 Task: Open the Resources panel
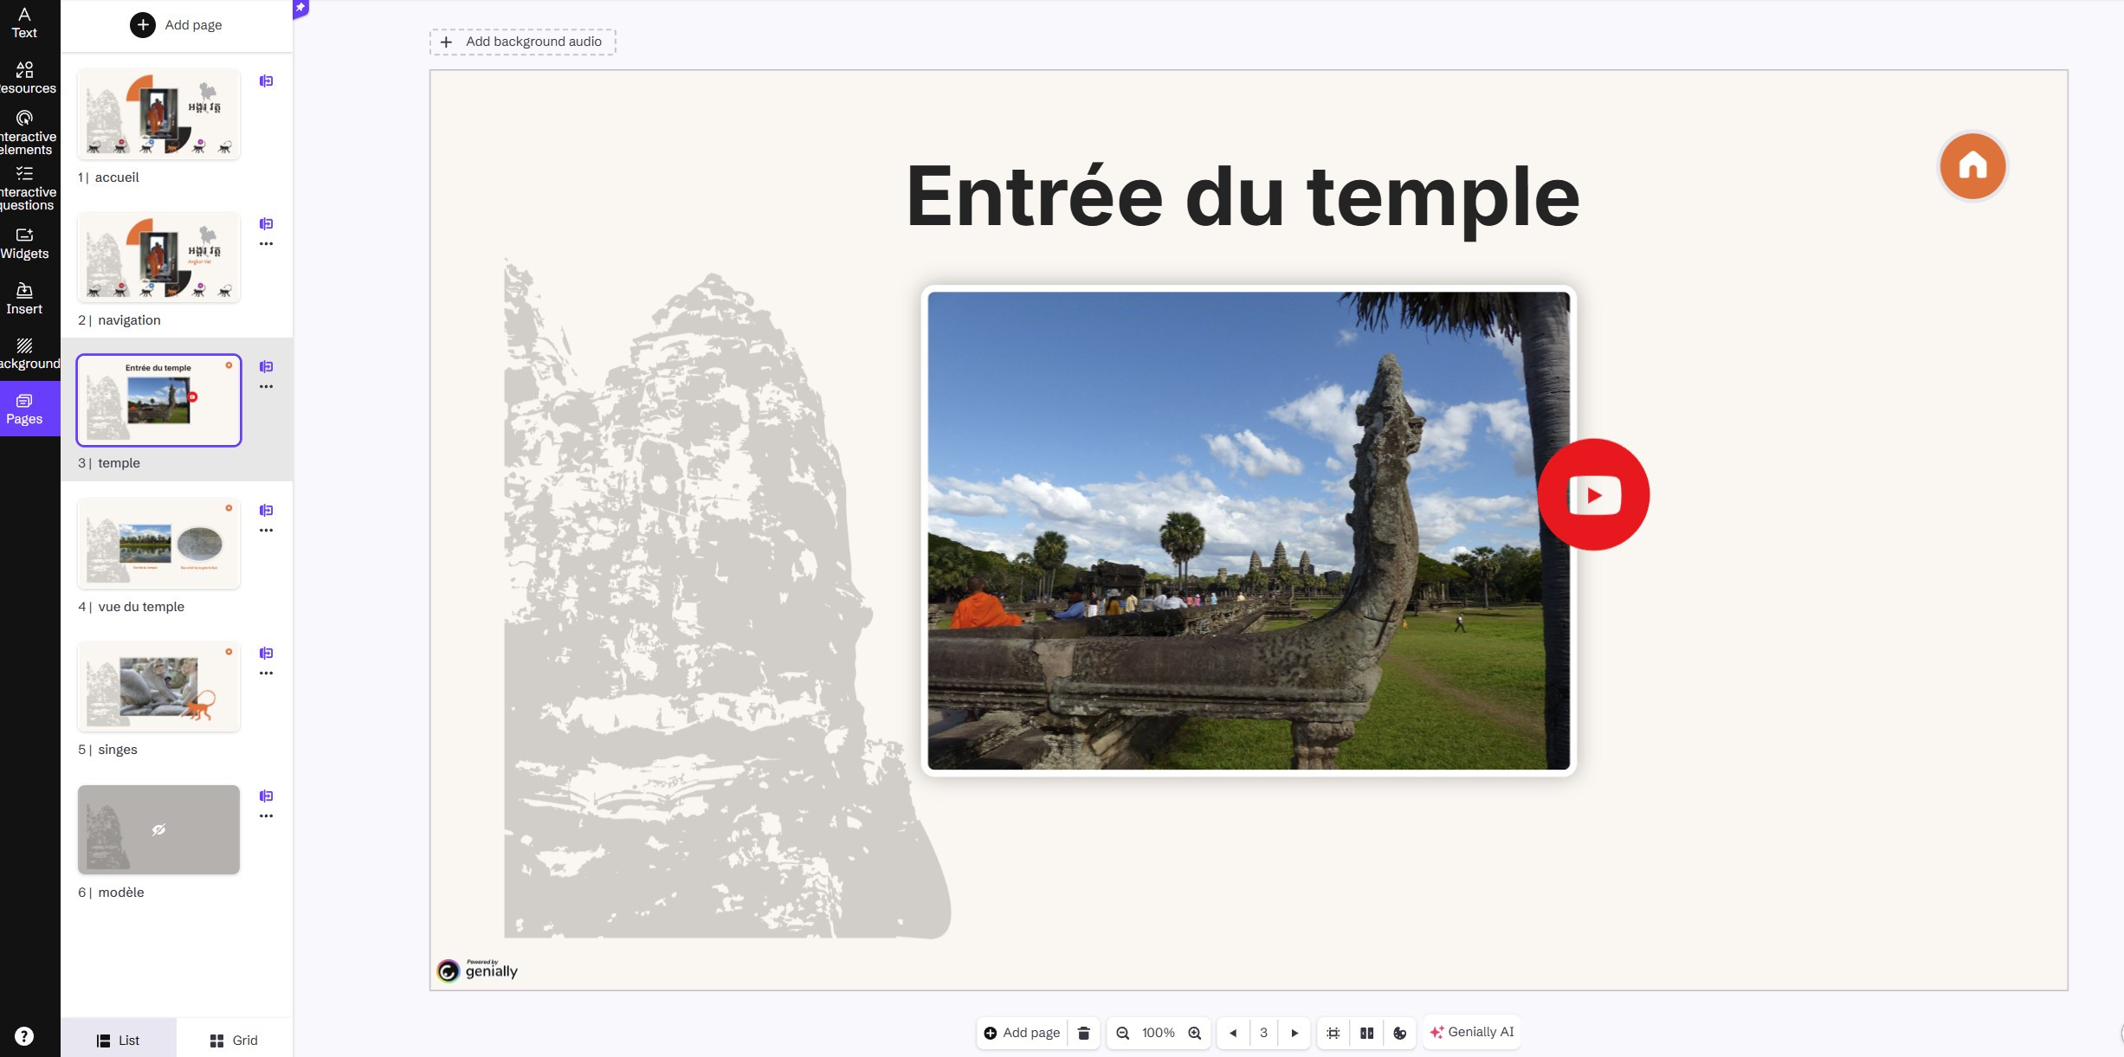(24, 78)
